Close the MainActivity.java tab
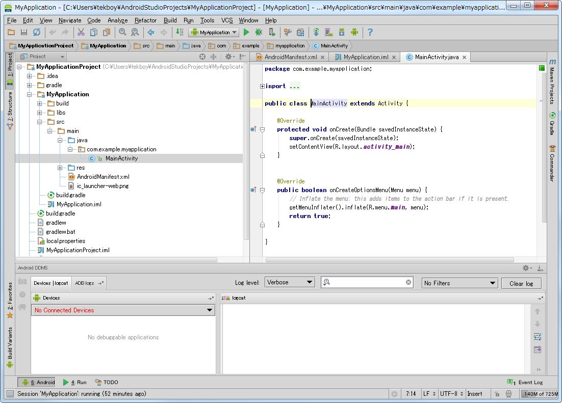 [x=465, y=57]
